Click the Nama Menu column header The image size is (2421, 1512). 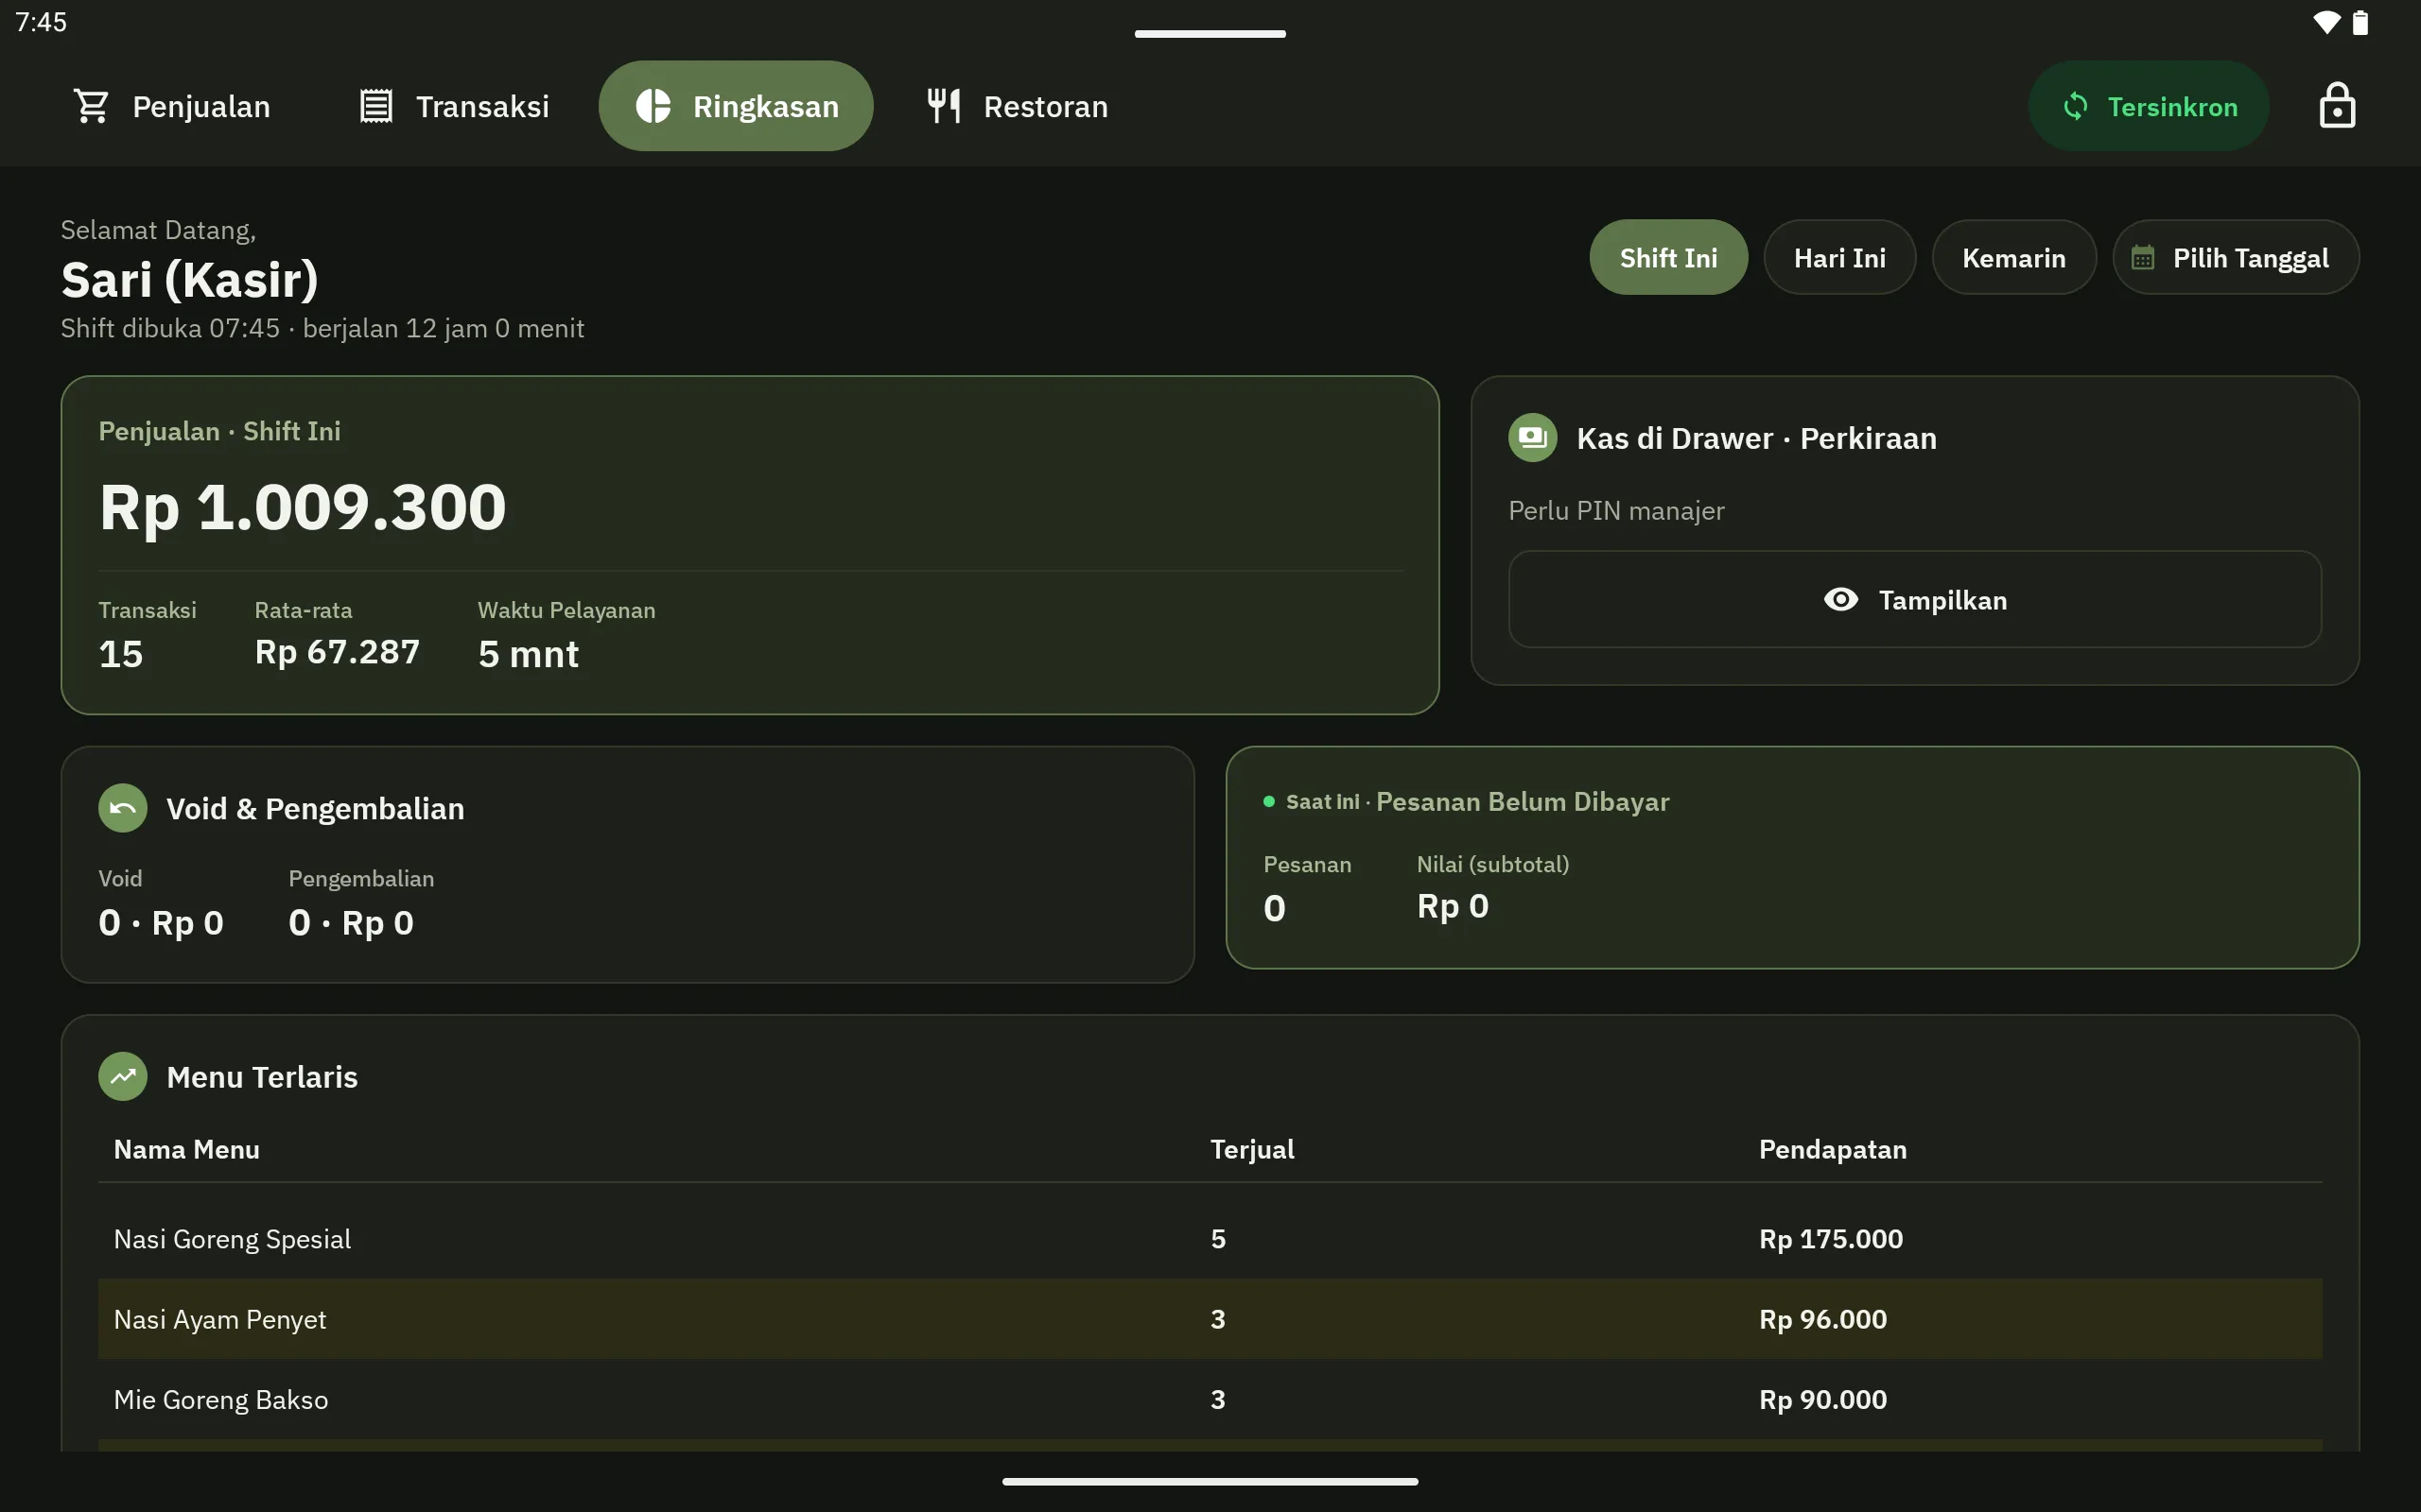186,1149
